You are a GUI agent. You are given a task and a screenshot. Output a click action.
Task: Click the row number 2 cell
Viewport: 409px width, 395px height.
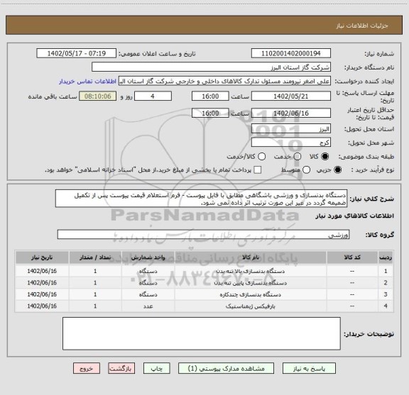pos(386,283)
